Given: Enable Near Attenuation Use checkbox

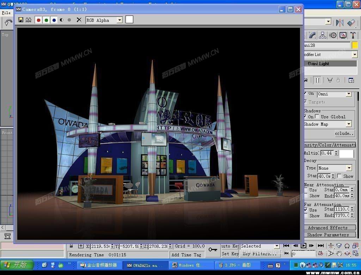Looking at the screenshot, I should click(306, 190).
